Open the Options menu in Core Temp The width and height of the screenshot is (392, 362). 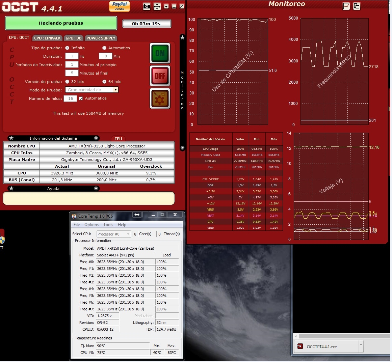(92, 225)
